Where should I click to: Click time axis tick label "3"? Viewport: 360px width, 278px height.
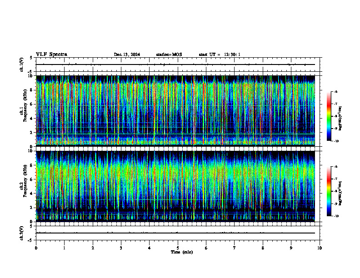point(121,248)
